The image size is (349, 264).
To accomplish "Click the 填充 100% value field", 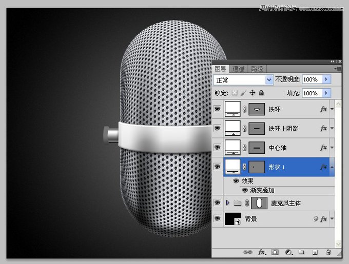I will [312, 93].
